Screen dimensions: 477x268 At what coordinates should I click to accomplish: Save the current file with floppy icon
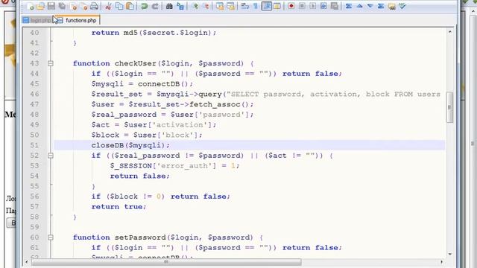point(51,6)
